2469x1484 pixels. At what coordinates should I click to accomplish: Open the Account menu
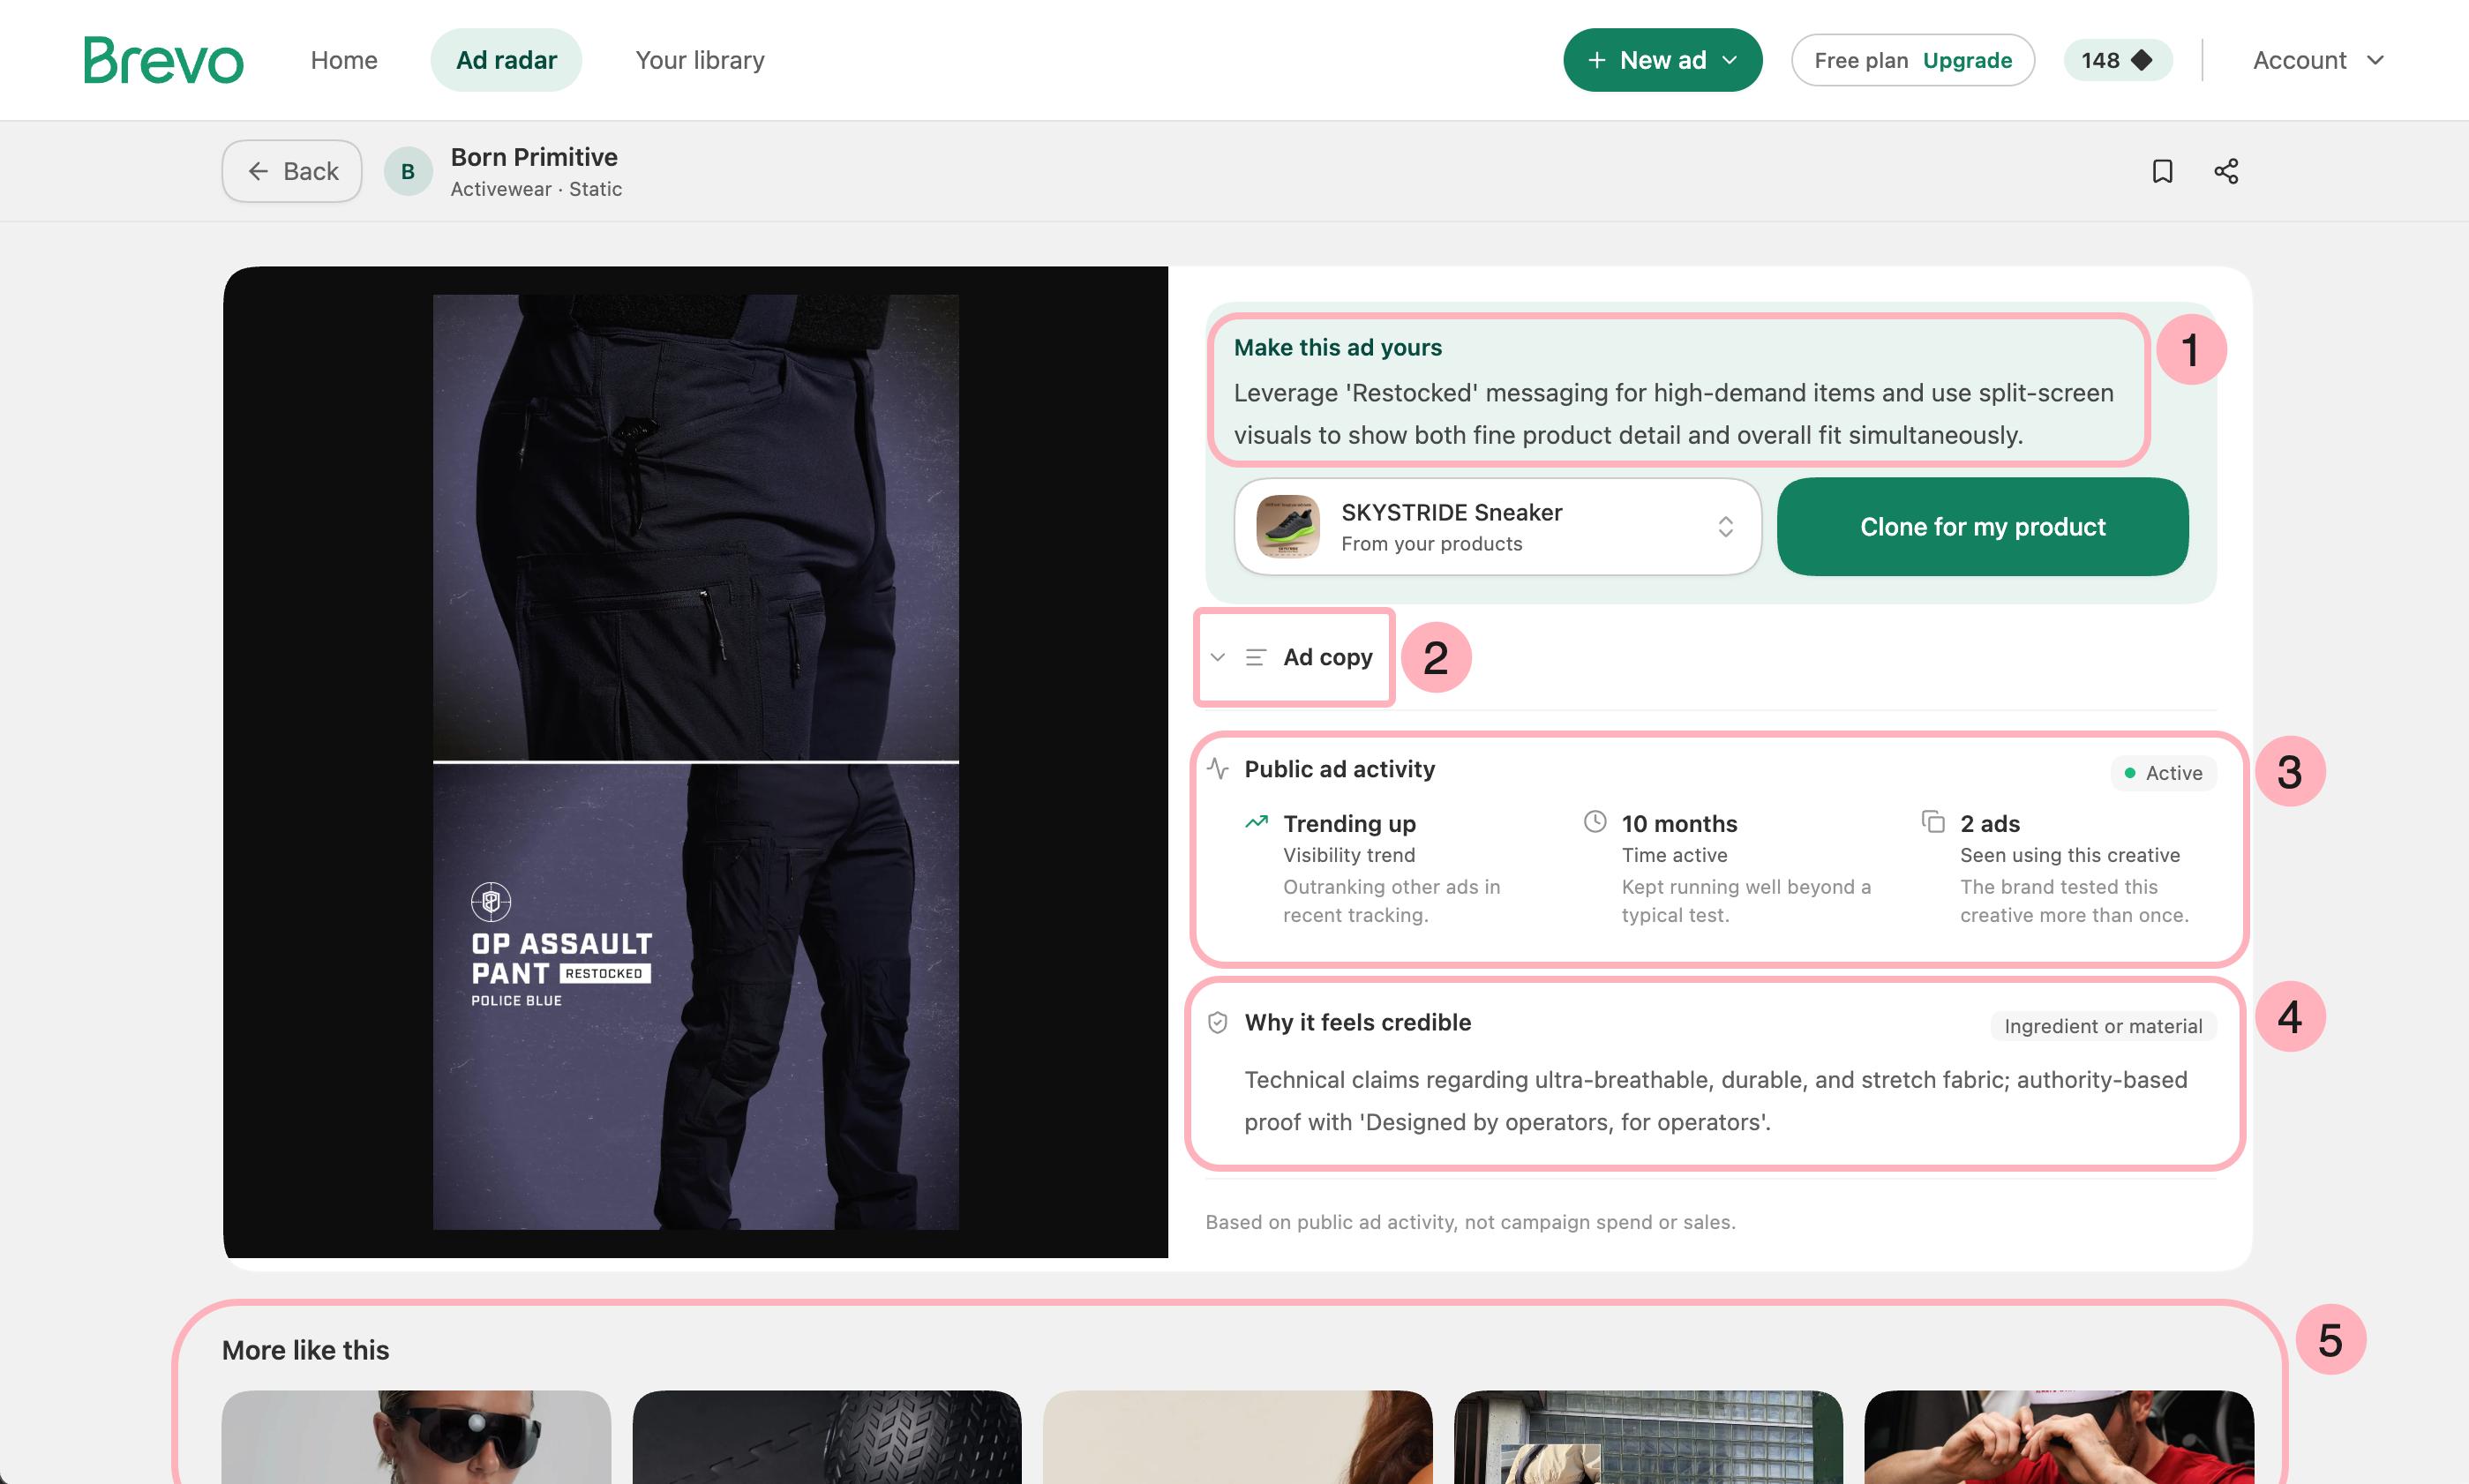tap(2318, 60)
